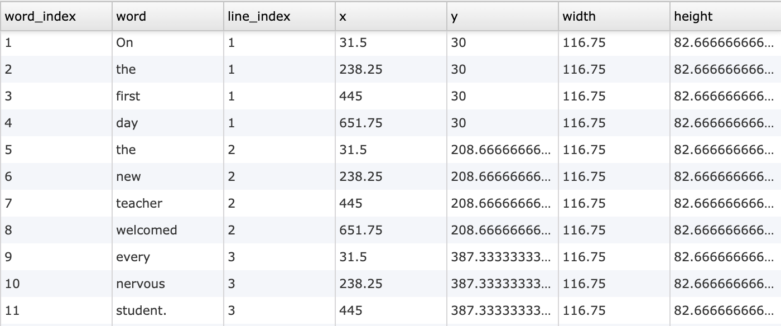Viewport: 781px width, 326px height.
Task: Select the word cell 'On'
Action: coord(167,42)
